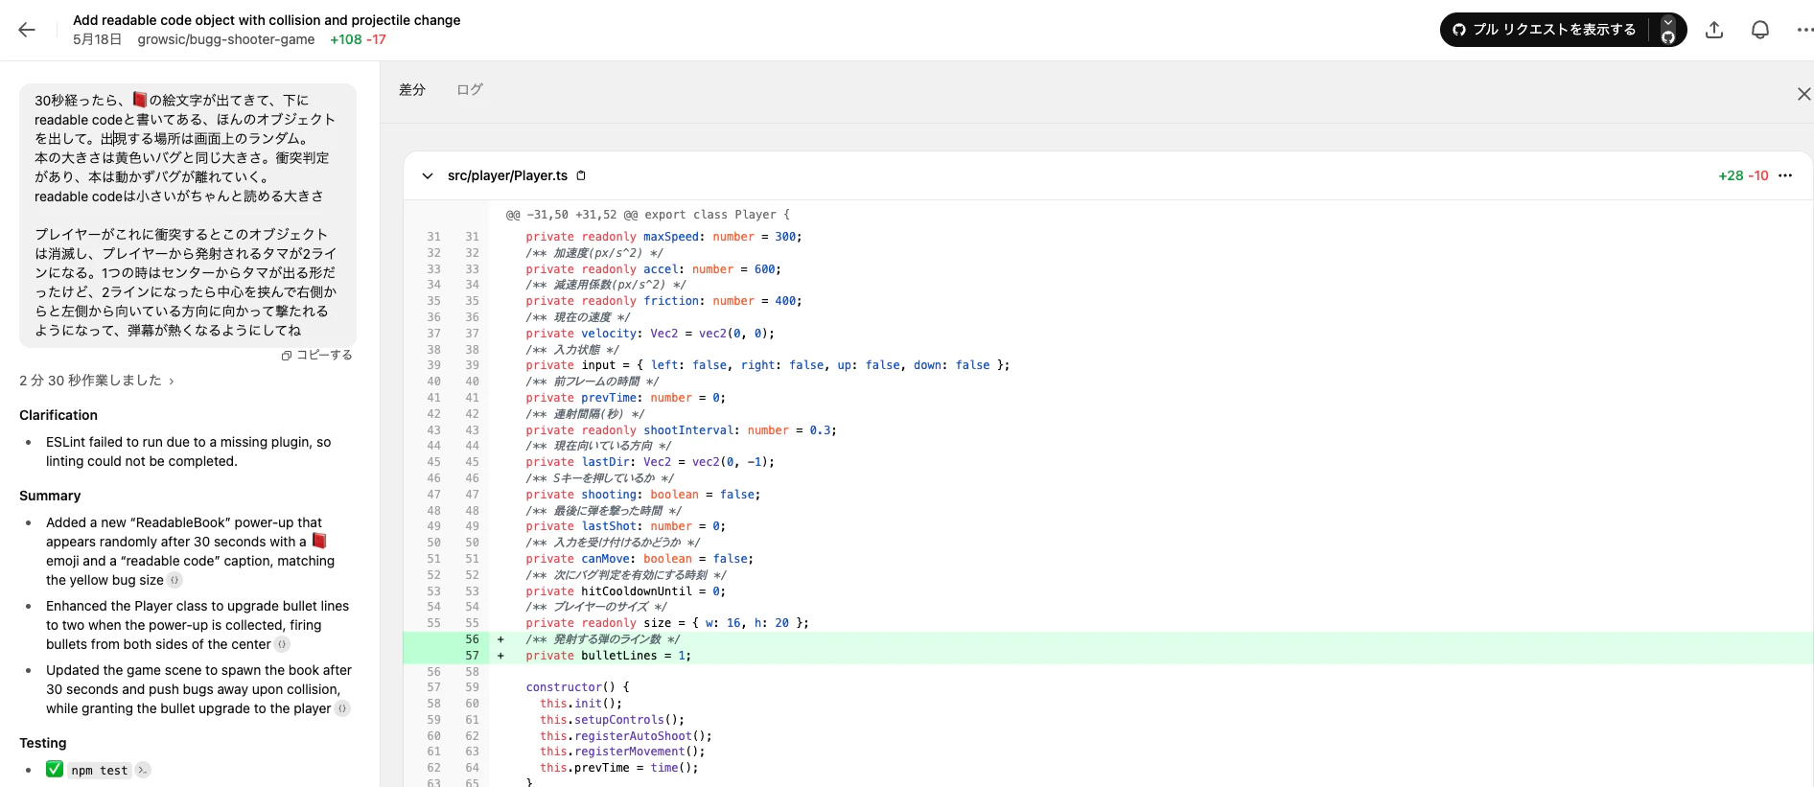
Task: Switch to the ログ tab
Action: pyautogui.click(x=470, y=89)
